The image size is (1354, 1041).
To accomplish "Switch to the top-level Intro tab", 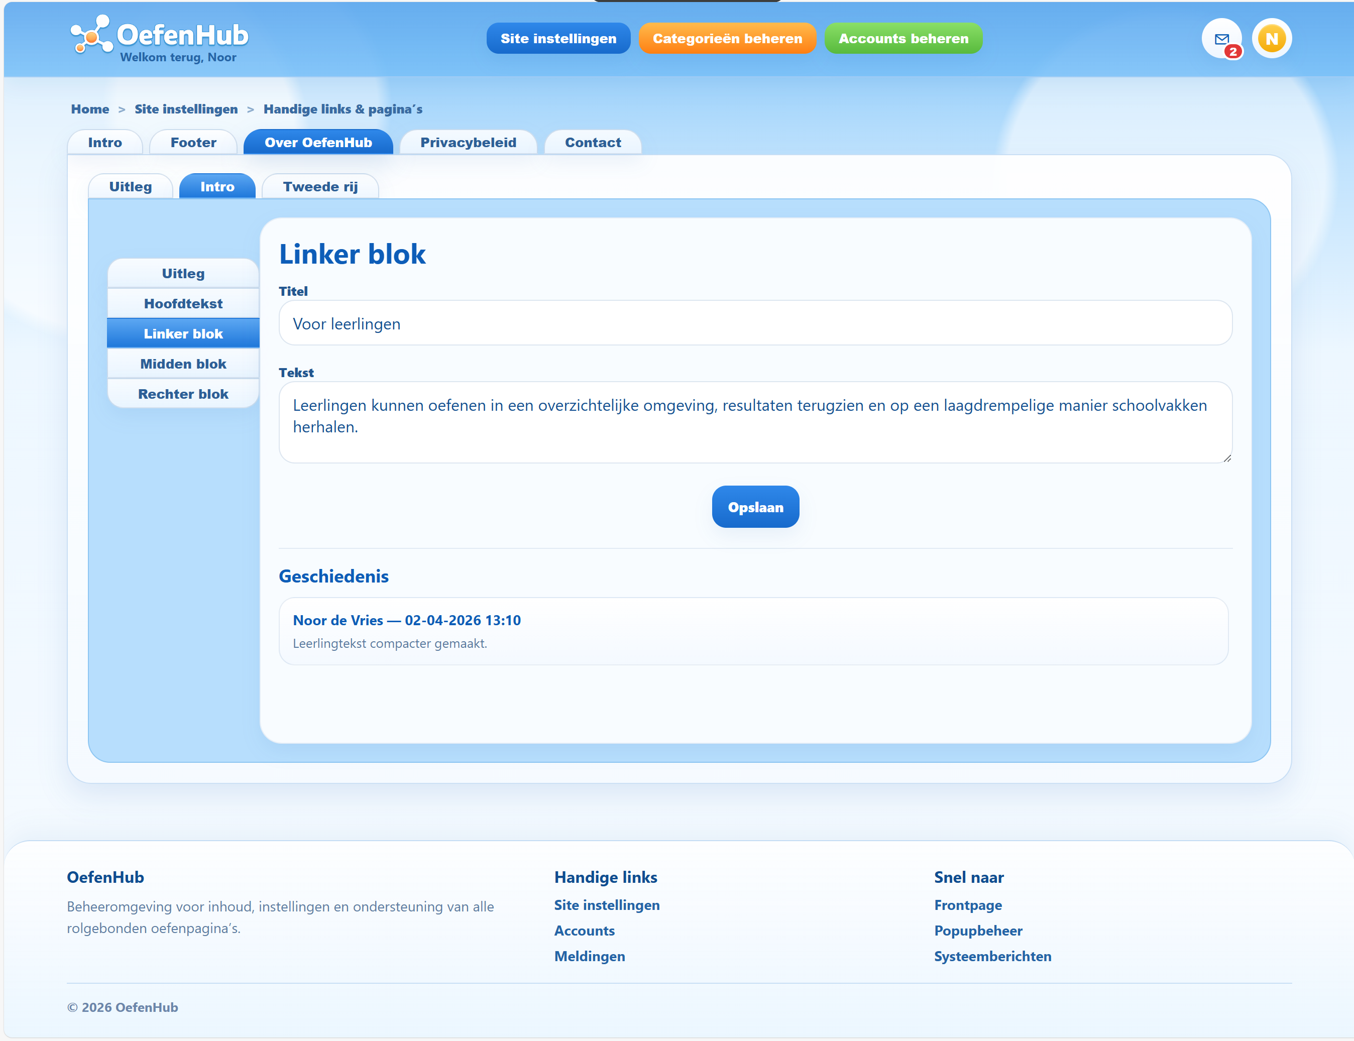I will tap(105, 143).
